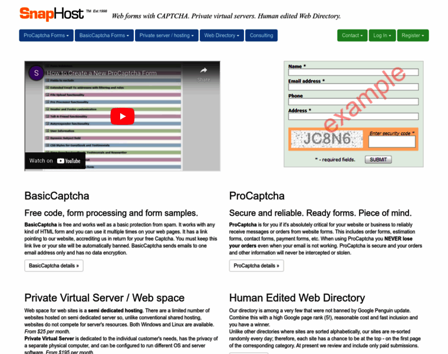Open BasicCaptcha details button
The height and width of the screenshot is (354, 448).
(54, 265)
